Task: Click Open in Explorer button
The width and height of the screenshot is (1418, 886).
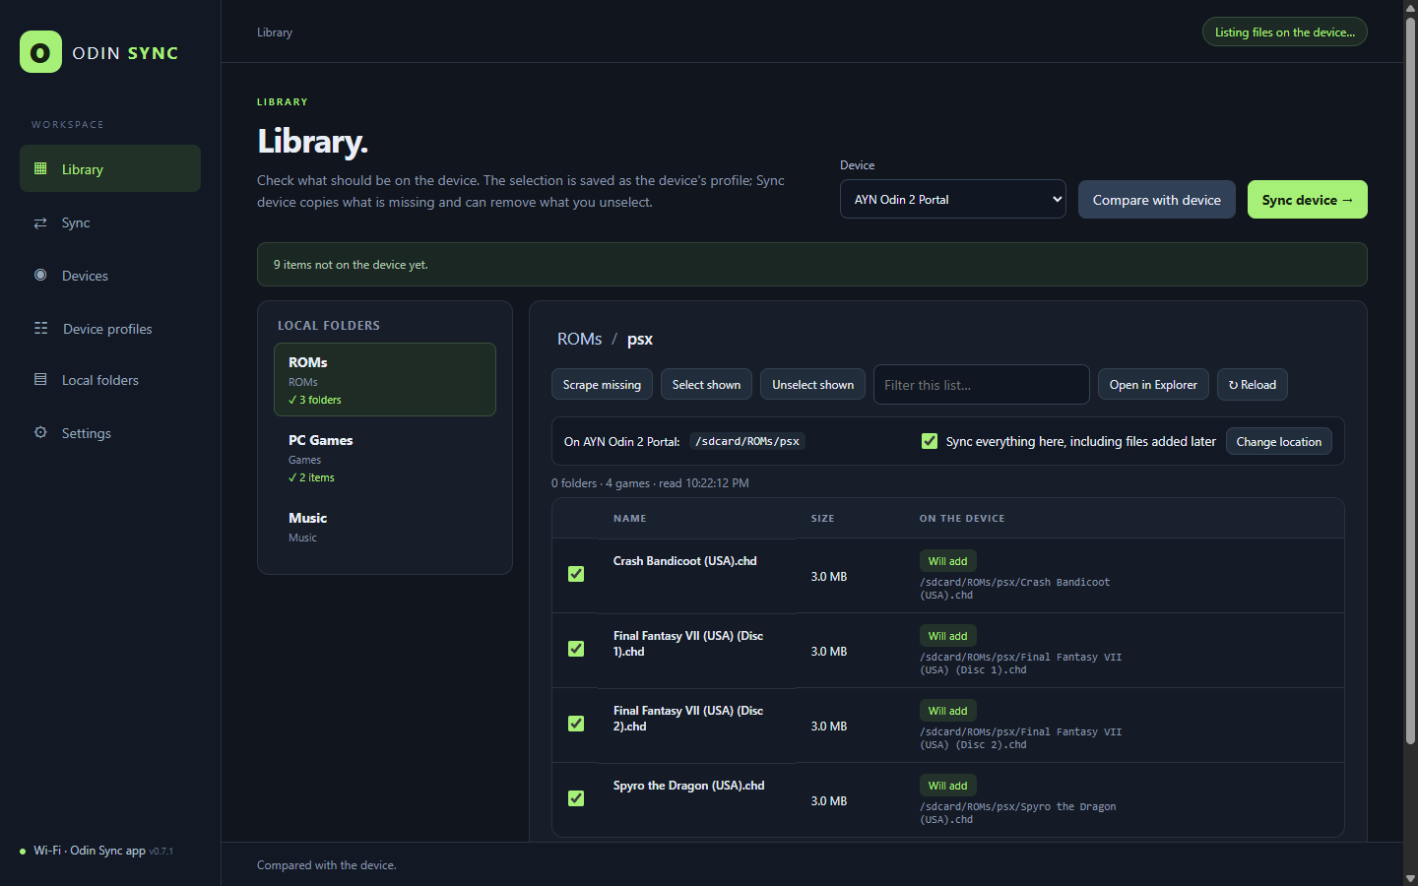Action: [x=1153, y=385]
